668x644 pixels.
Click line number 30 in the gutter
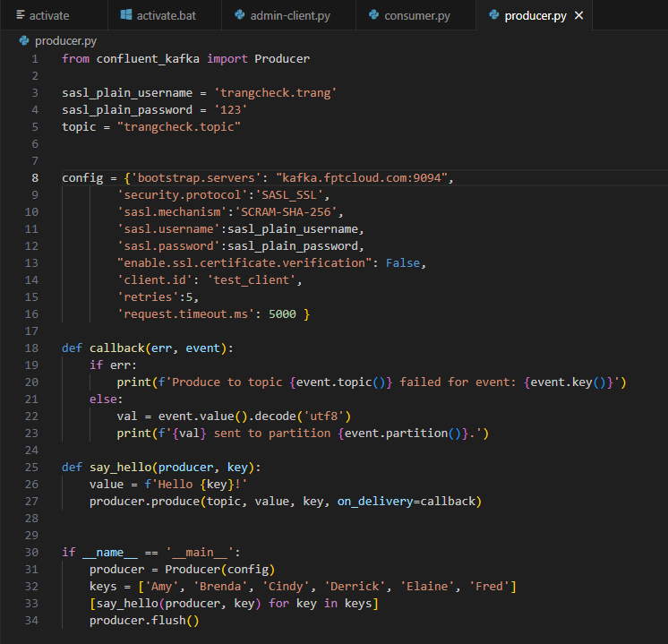[32, 553]
